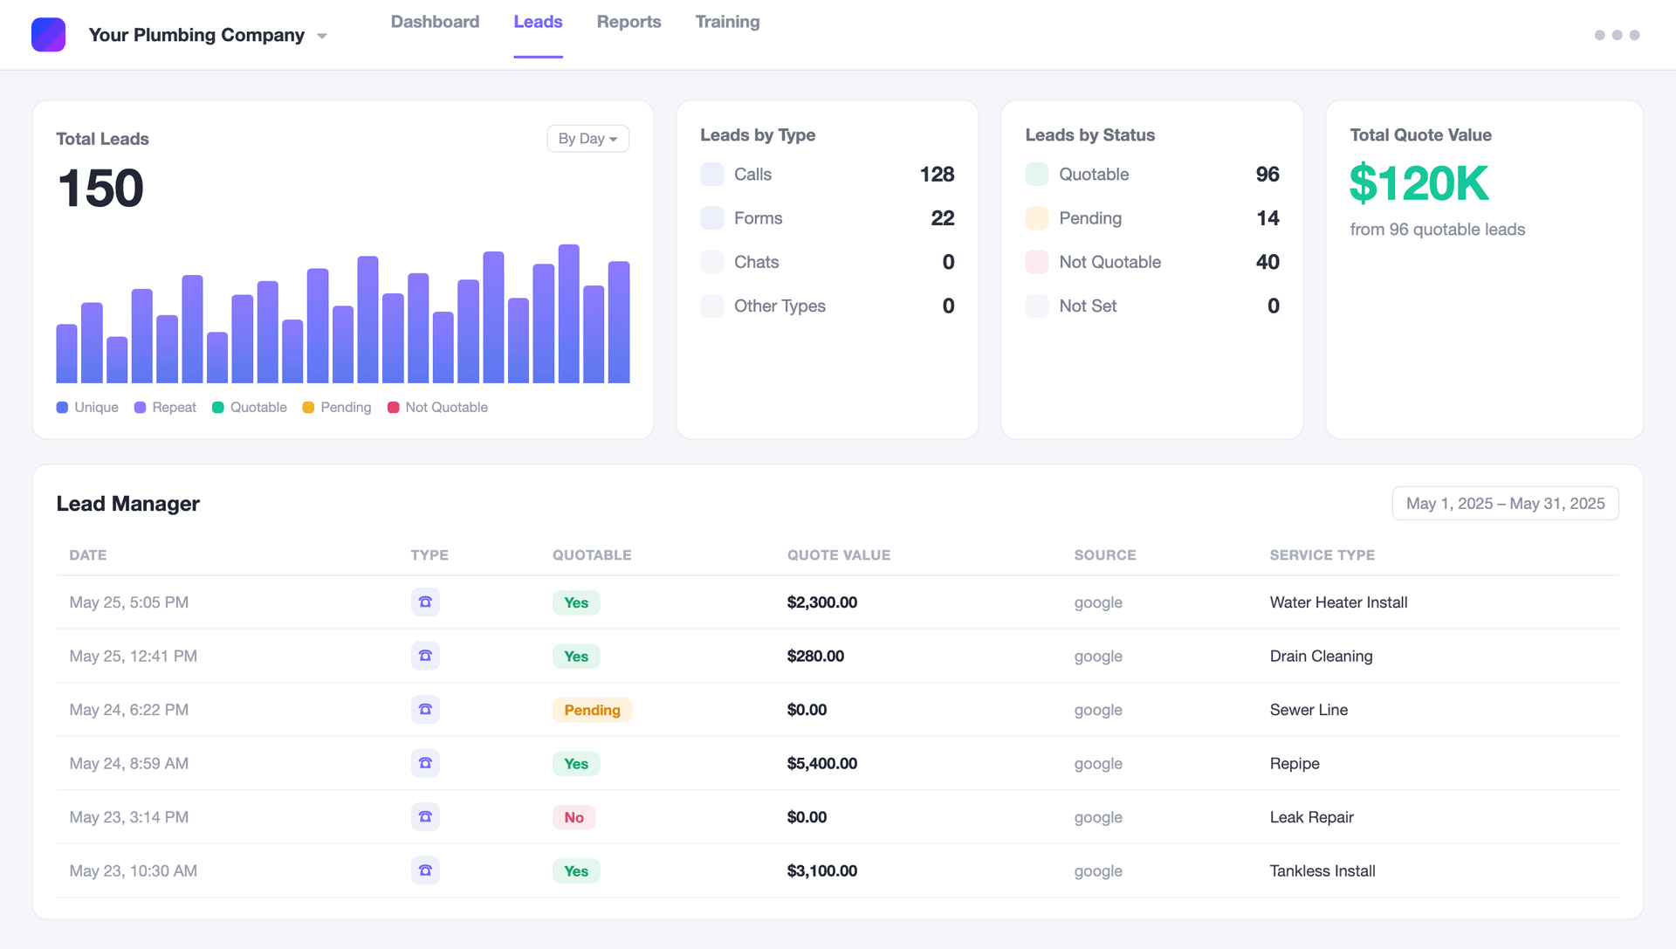Click the purple company logo icon

coord(48,35)
